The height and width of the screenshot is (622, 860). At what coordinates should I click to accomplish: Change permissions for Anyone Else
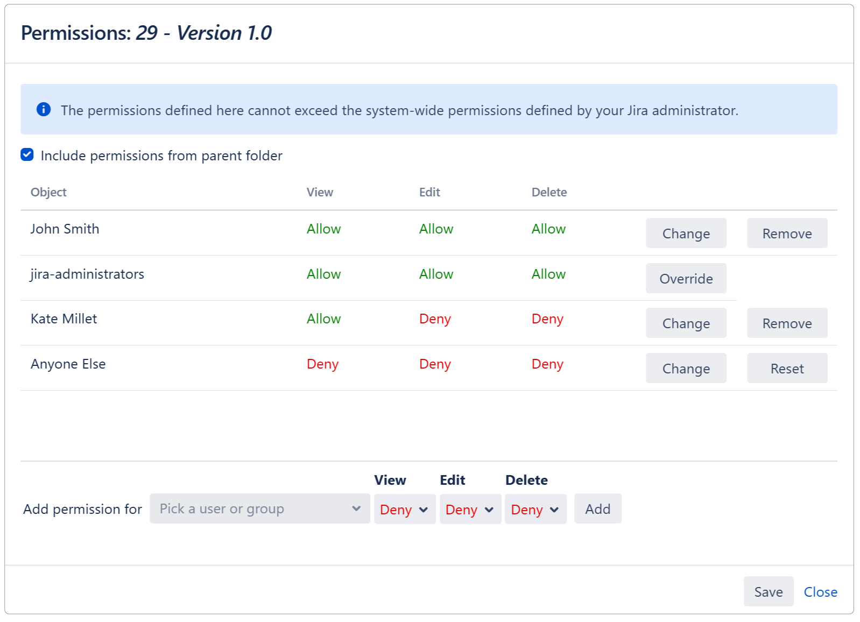pos(686,368)
